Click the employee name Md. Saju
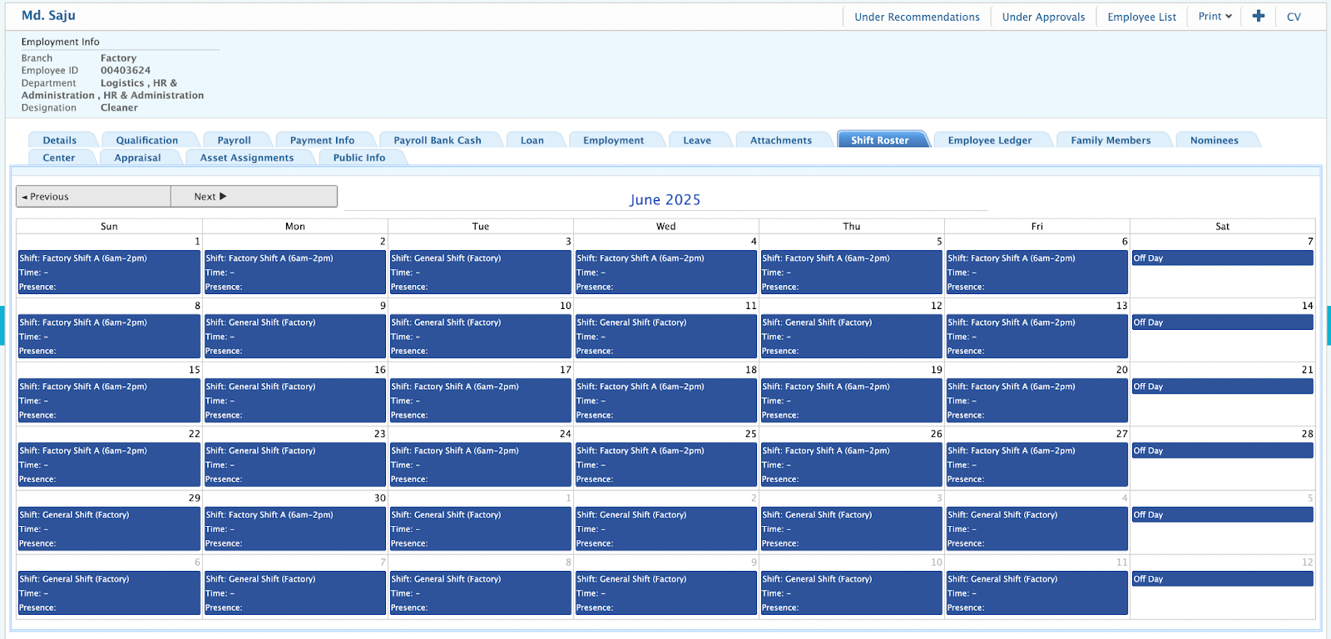Viewport: 1331px width, 639px height. coord(48,15)
